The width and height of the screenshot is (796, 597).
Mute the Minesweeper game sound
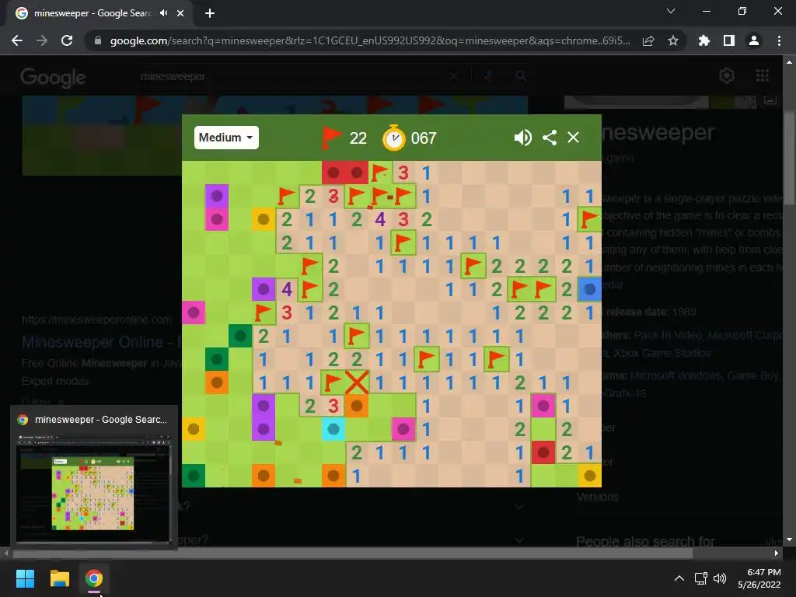point(522,138)
